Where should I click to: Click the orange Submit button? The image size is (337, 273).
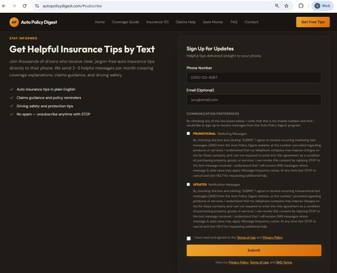pyautogui.click(x=254, y=250)
